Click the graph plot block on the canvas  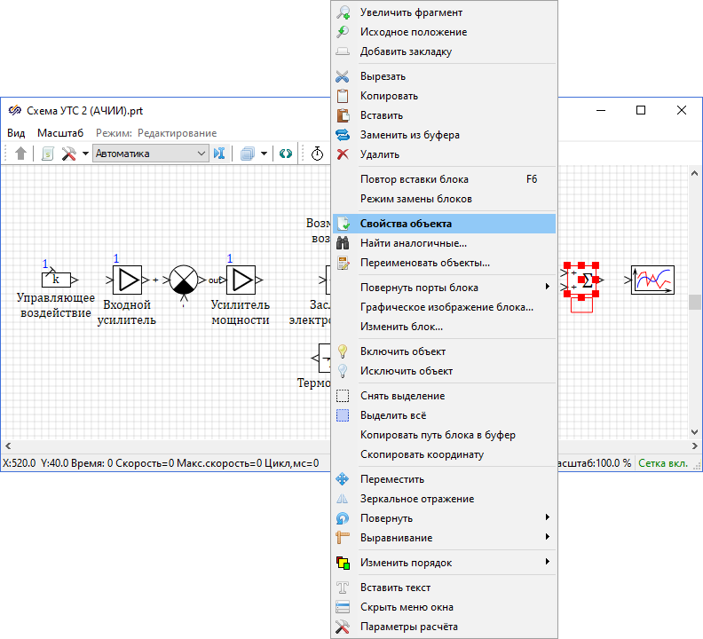point(652,280)
